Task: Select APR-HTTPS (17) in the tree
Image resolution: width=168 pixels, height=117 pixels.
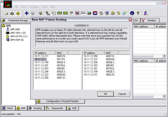Action: (x=19, y=36)
